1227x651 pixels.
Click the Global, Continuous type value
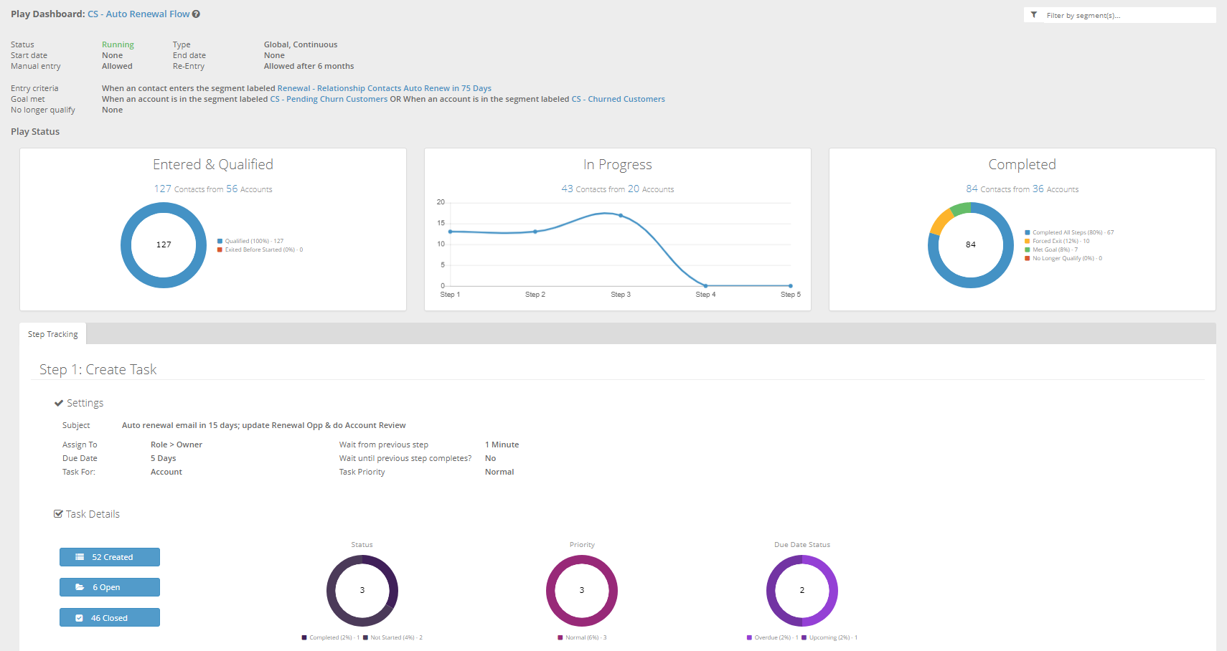(x=301, y=44)
